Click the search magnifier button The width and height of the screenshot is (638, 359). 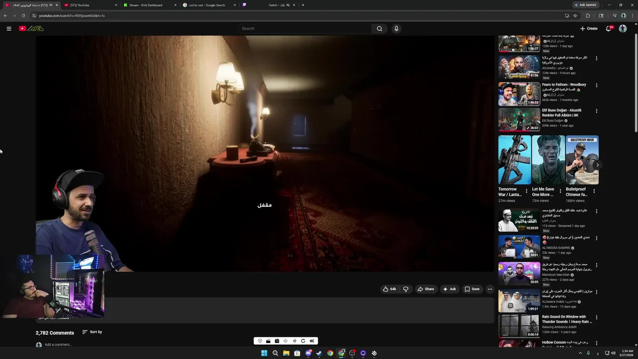[379, 28]
